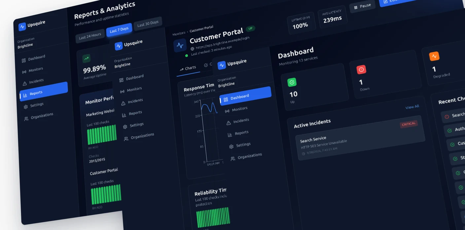
Task: Click Settings gear icon in Dashboard window sidebar
Action: [x=231, y=147]
